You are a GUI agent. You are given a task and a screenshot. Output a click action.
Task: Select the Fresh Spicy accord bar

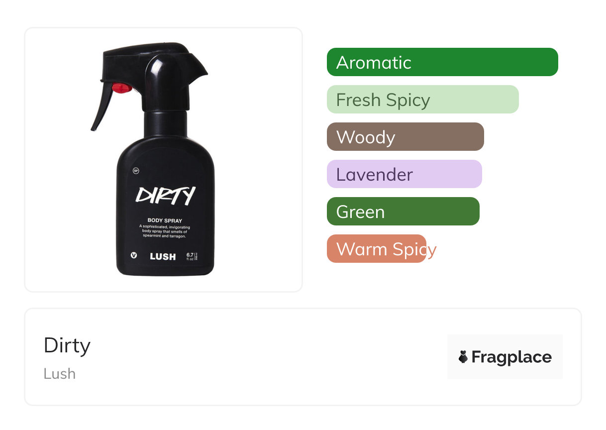click(423, 100)
